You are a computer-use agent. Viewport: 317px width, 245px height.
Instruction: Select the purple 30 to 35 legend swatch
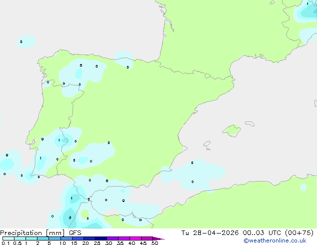(113, 239)
